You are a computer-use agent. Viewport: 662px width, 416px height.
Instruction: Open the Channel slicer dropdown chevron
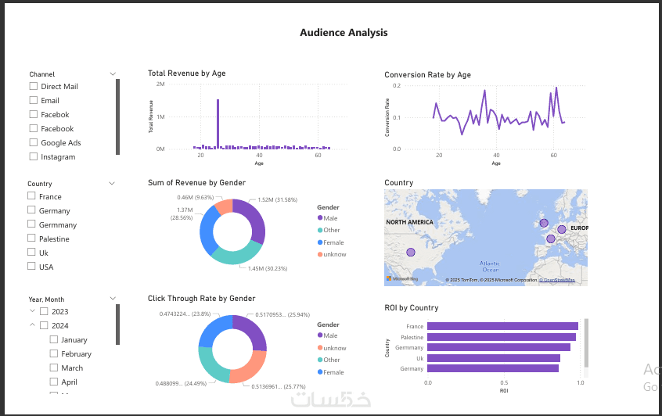[113, 74]
